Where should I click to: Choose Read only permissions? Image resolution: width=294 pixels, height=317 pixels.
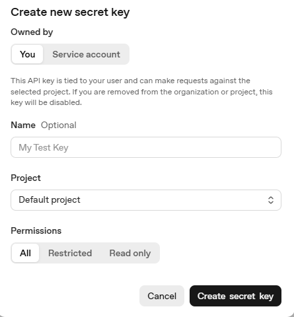pos(130,253)
